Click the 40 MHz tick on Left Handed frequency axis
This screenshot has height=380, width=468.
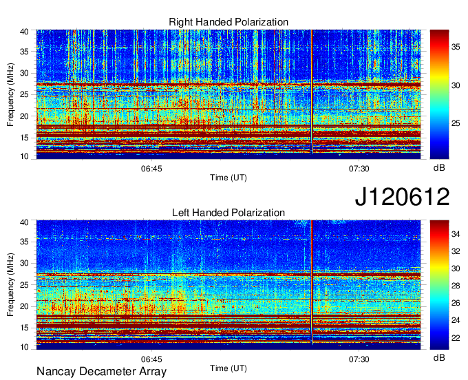(x=25, y=222)
